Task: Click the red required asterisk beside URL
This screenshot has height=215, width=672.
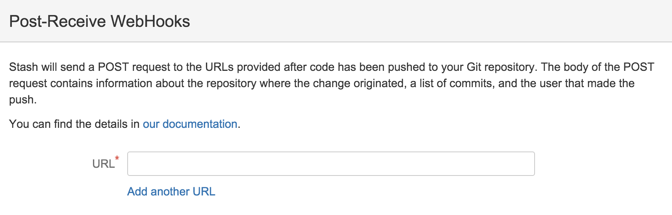Action: [117, 158]
